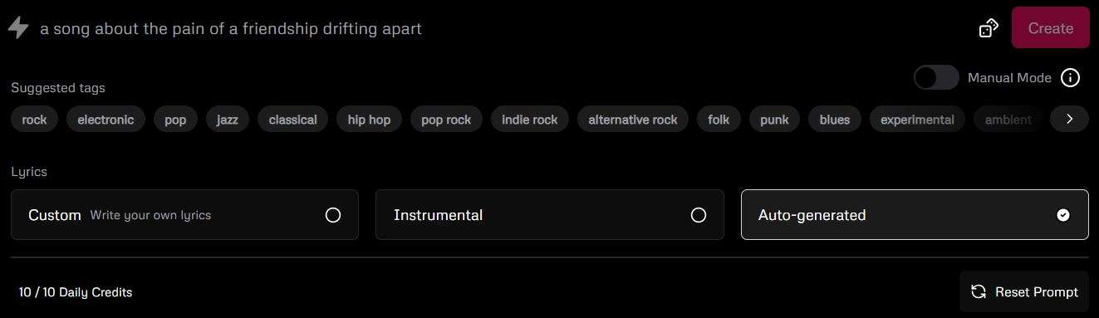Viewport: 1099px width, 318px height.
Task: Select the hip hop tag
Action: point(369,120)
